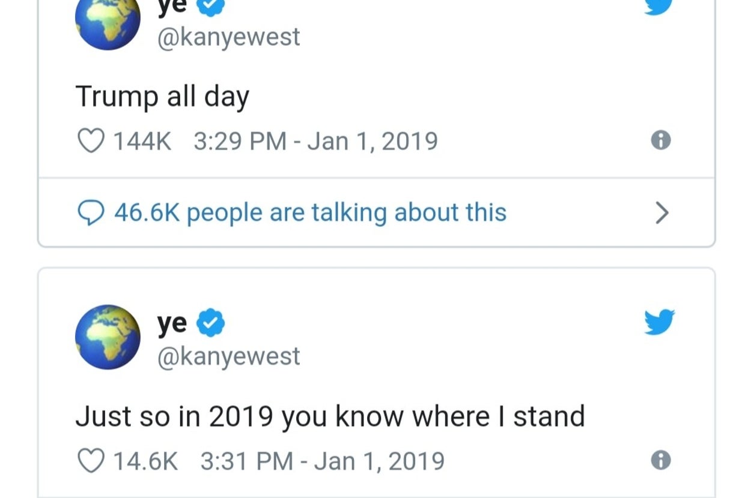
Task: Expand conversation using the right chevron arrow
Action: coord(661,212)
